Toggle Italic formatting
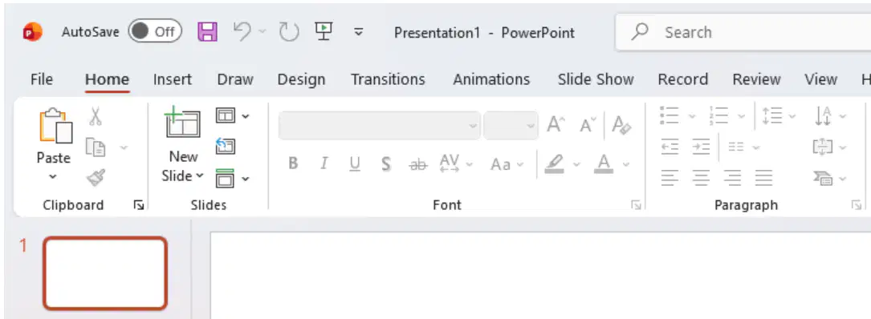 click(324, 164)
